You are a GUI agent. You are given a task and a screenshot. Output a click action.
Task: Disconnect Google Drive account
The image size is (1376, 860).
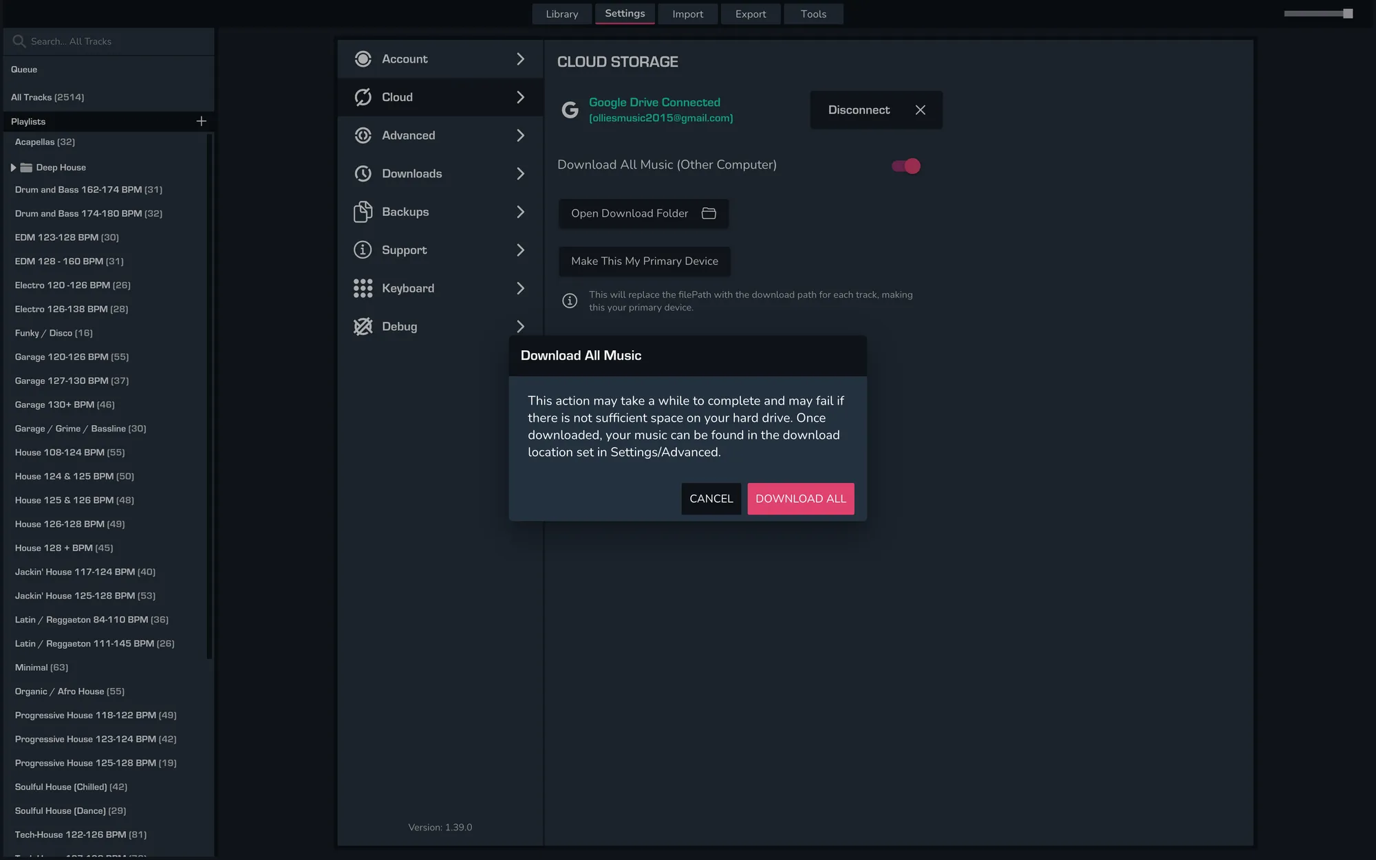(x=876, y=110)
